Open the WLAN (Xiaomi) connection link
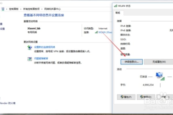 pyautogui.click(x=105, y=32)
